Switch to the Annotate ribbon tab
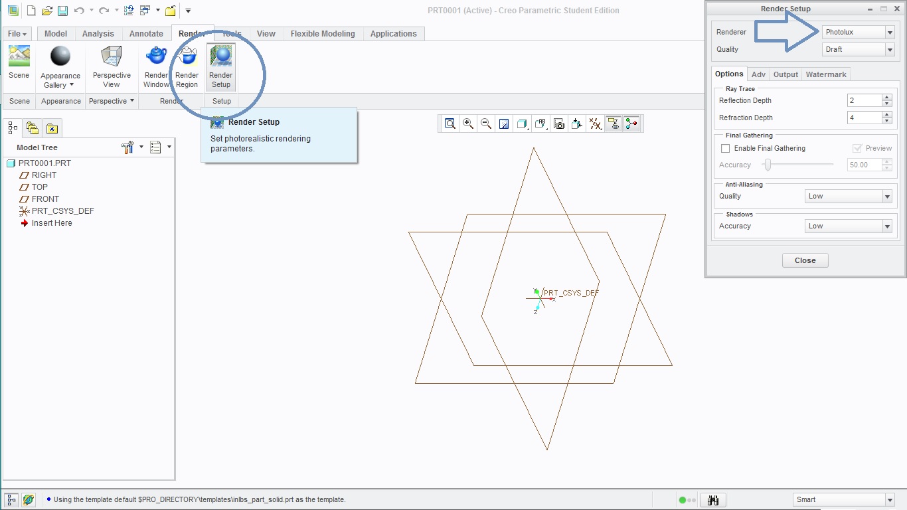Screen dimensions: 907x510 [x=146, y=34]
